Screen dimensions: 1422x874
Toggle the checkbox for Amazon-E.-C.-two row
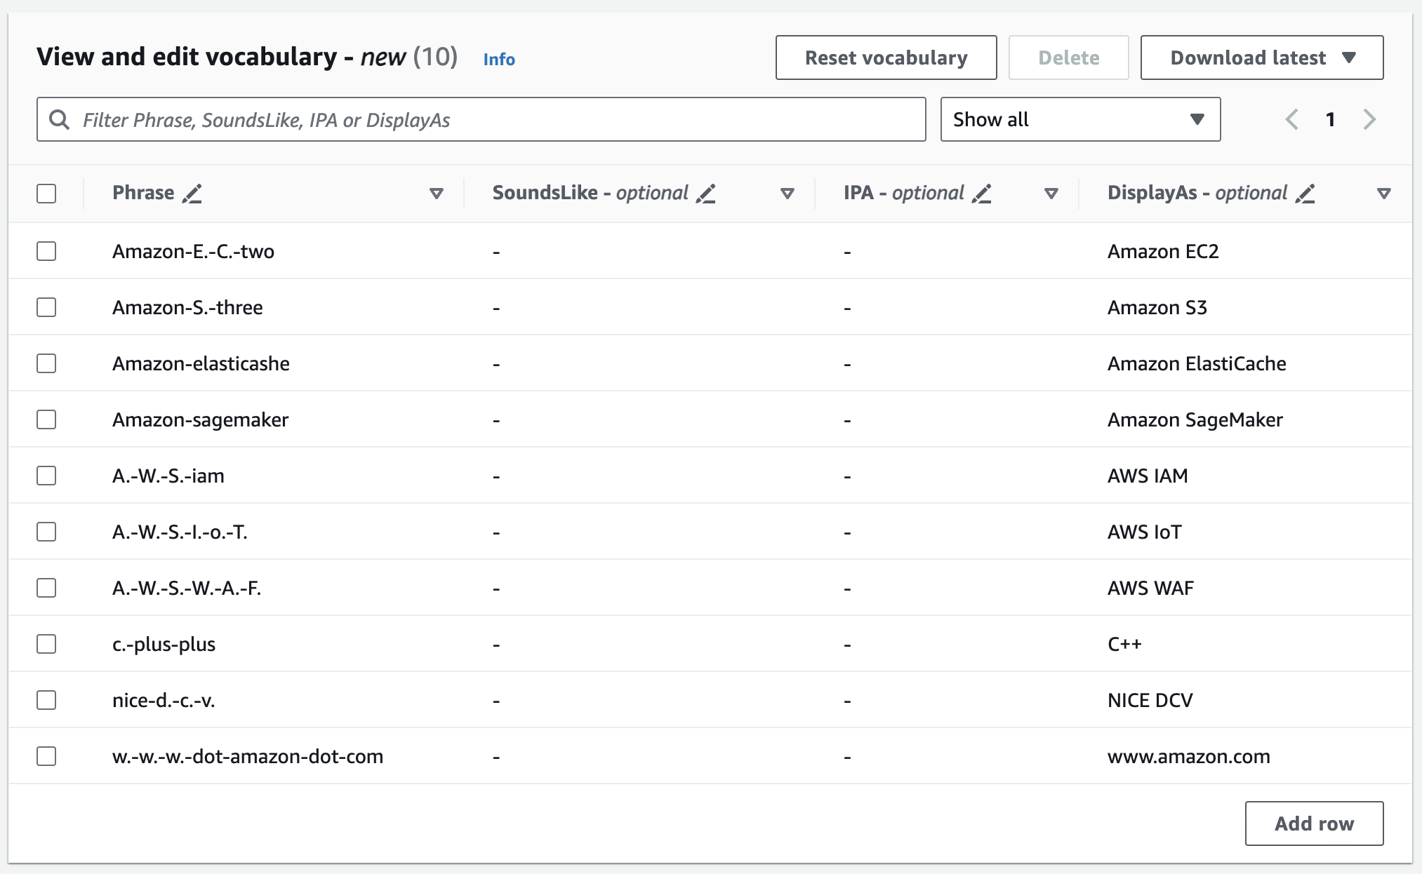coord(46,252)
